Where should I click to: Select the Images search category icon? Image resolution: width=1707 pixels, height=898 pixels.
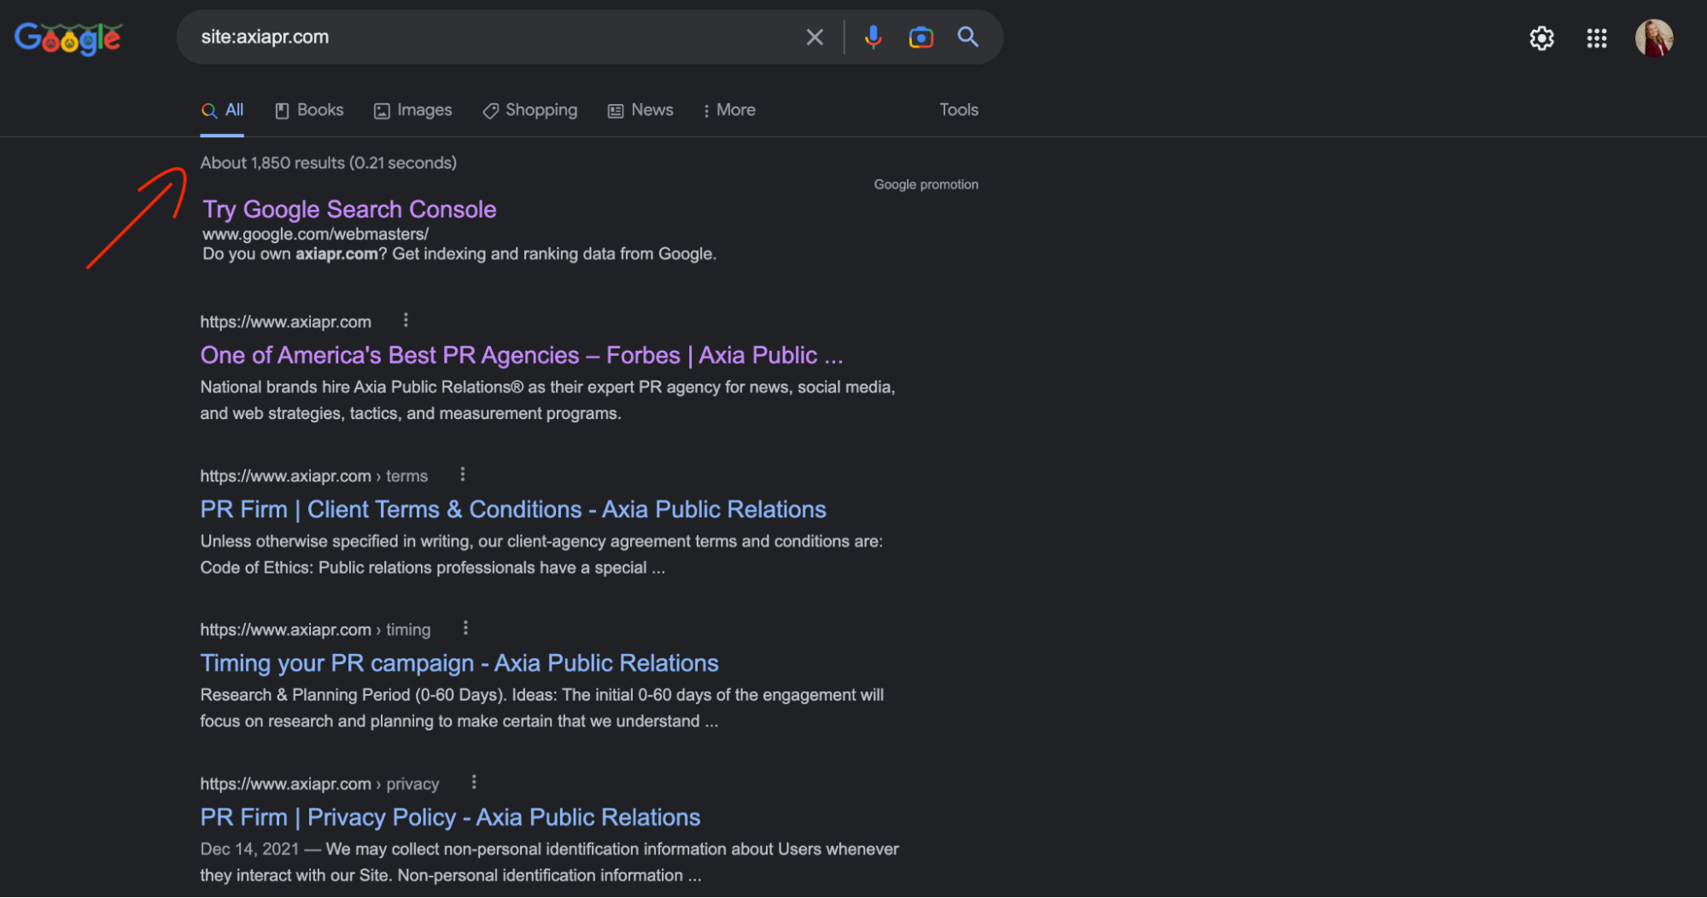[x=382, y=110]
